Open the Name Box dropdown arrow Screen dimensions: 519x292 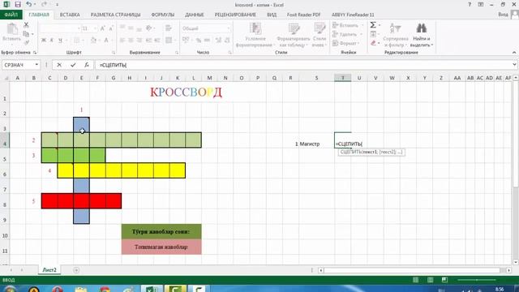pos(36,65)
